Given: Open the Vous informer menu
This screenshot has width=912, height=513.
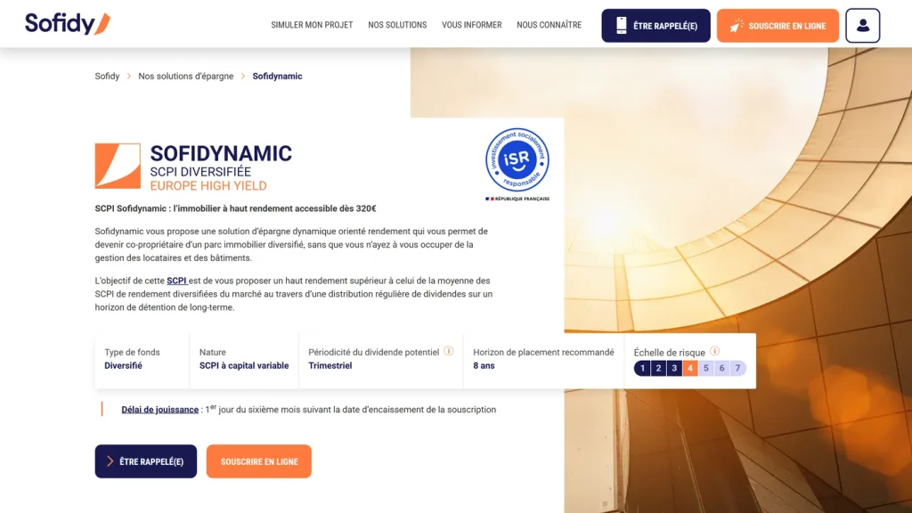Looking at the screenshot, I should 472,25.
